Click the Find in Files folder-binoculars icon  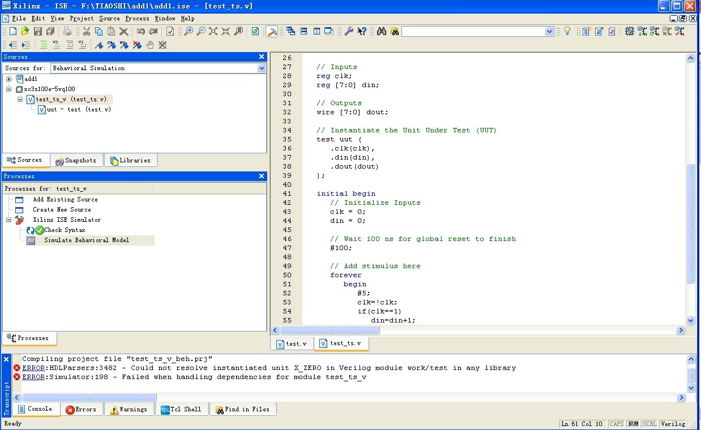pyautogui.click(x=395, y=32)
